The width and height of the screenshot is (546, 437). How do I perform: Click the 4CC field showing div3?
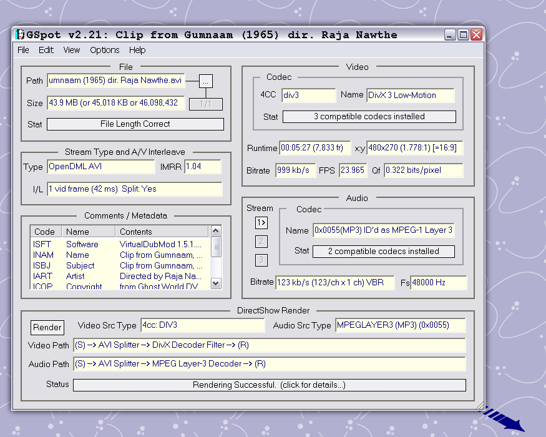(308, 95)
